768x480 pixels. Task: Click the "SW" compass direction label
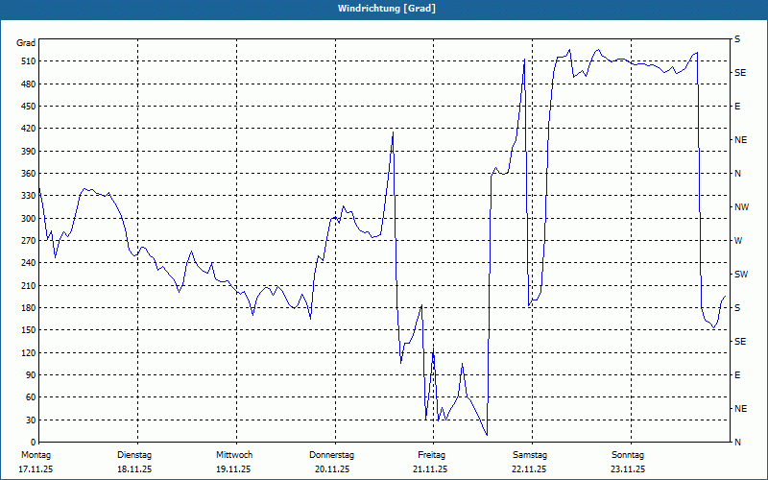click(x=741, y=275)
